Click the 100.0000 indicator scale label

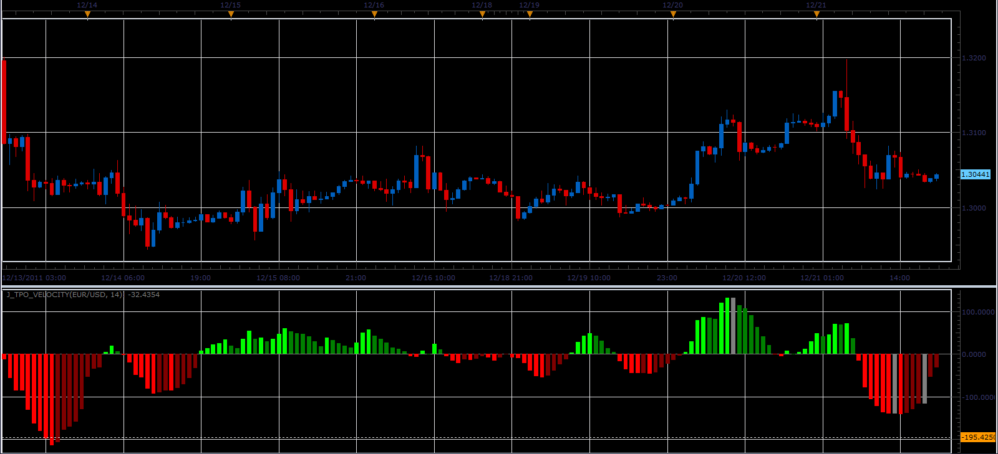click(978, 312)
